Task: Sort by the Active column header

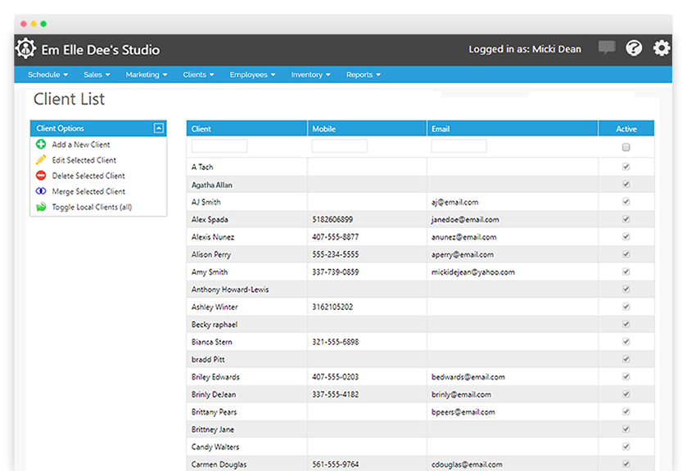Action: pos(626,128)
